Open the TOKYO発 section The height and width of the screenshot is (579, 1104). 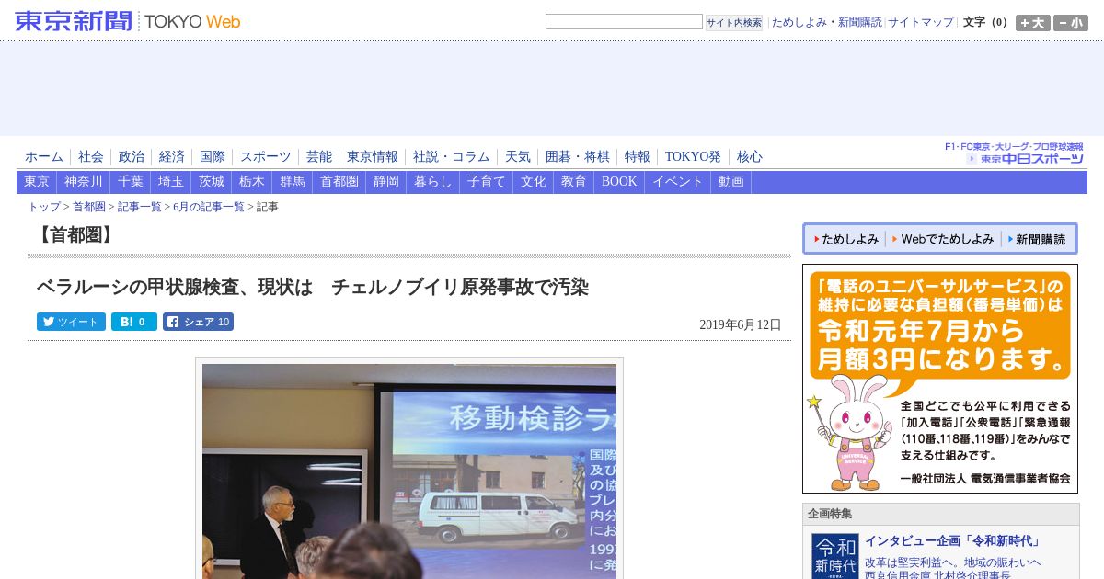(x=693, y=157)
